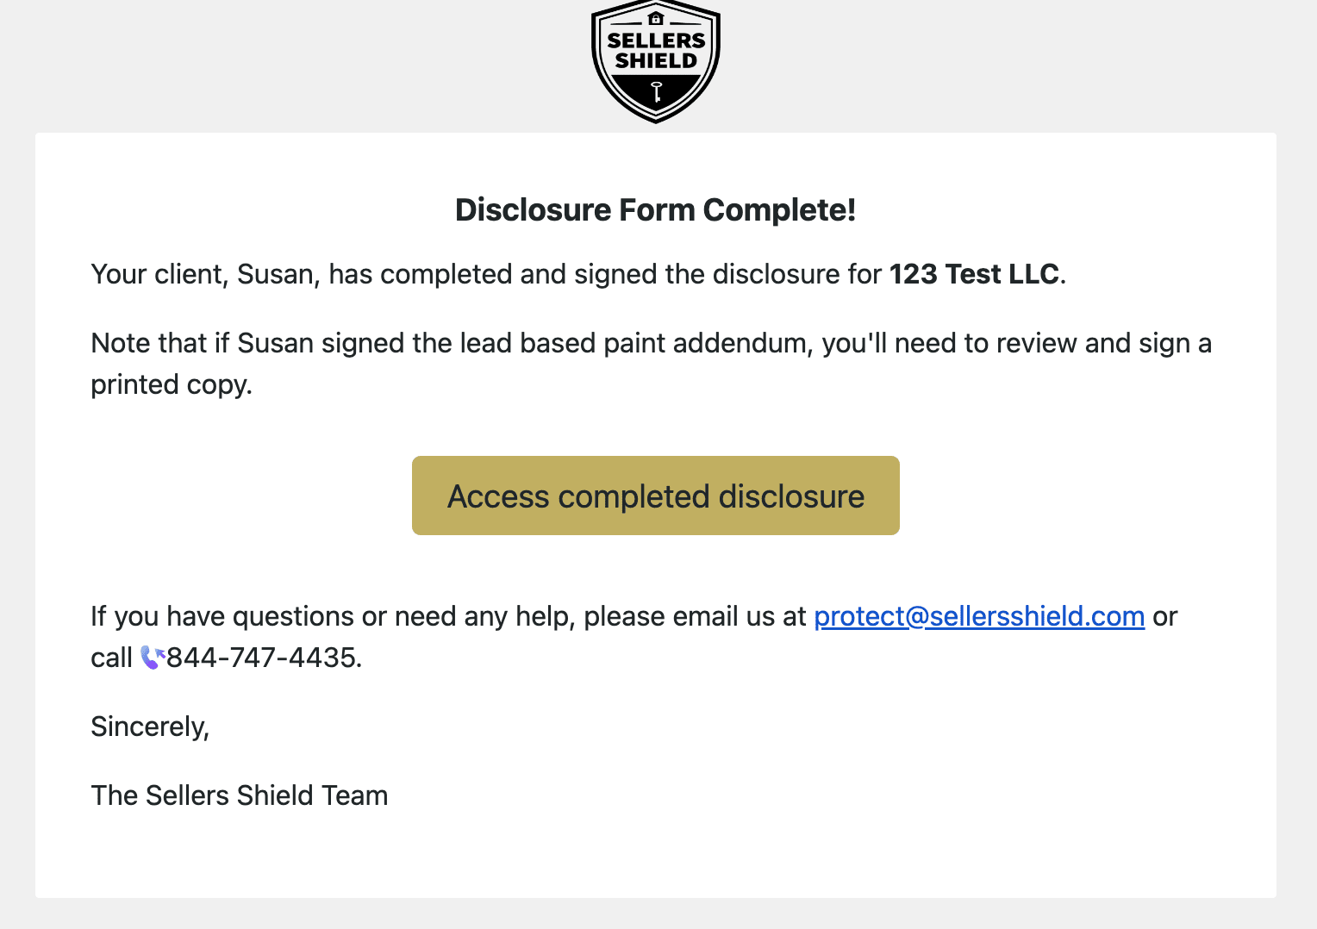Click the key icon inside the shield

pos(656,92)
